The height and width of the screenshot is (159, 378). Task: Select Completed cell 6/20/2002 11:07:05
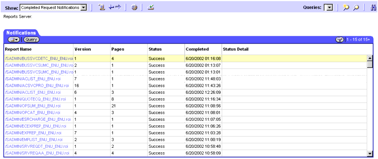(203, 119)
